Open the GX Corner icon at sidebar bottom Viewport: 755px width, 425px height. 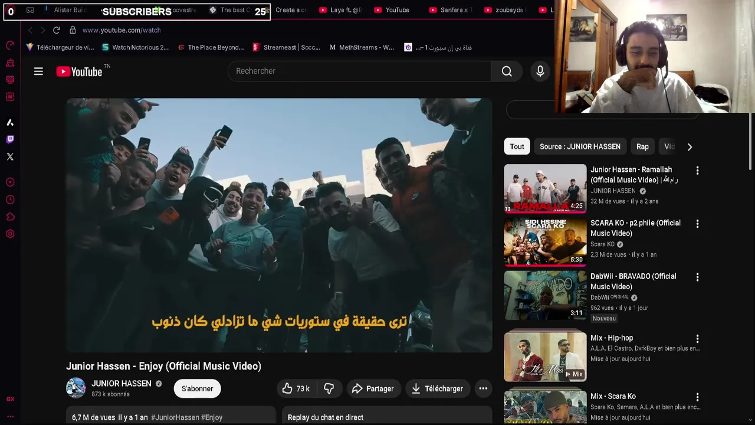point(10,399)
